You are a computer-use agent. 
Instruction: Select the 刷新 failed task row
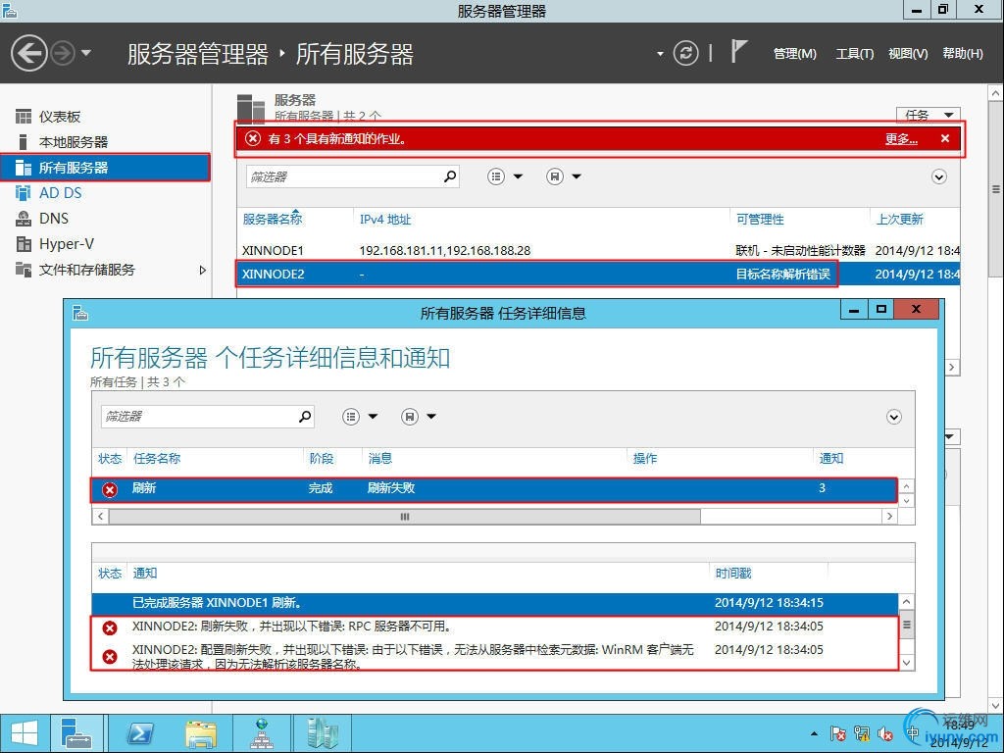click(494, 488)
